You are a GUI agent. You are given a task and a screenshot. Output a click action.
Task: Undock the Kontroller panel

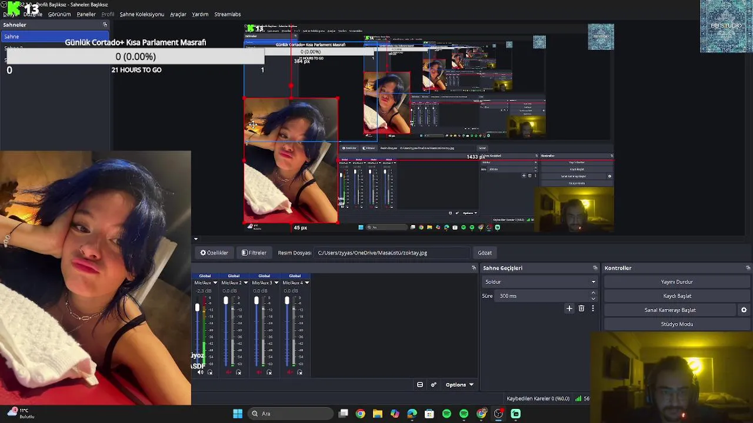pyautogui.click(x=748, y=268)
